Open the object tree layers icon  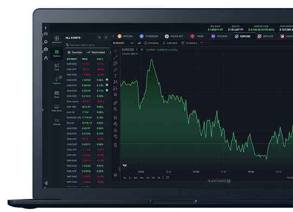point(116,175)
